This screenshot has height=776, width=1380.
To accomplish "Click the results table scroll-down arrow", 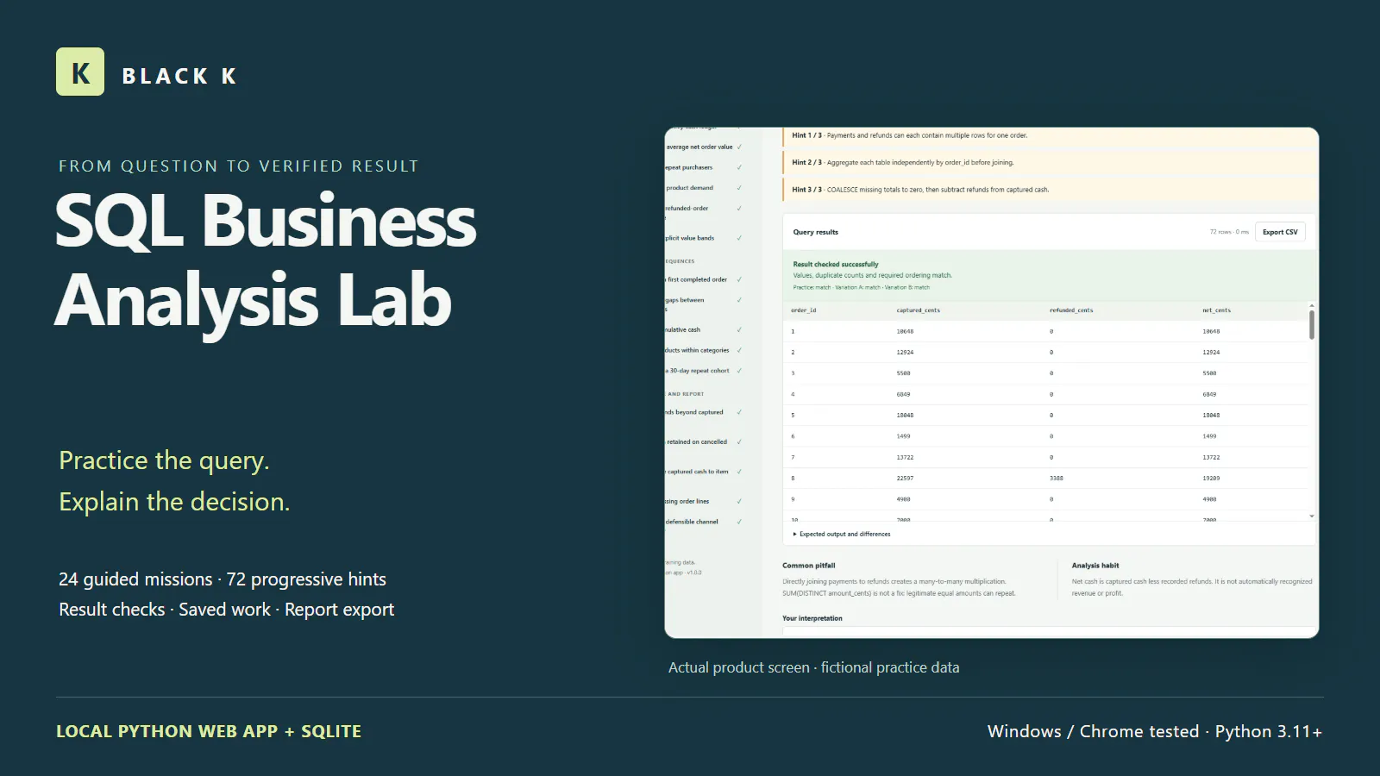I will coord(1312,516).
